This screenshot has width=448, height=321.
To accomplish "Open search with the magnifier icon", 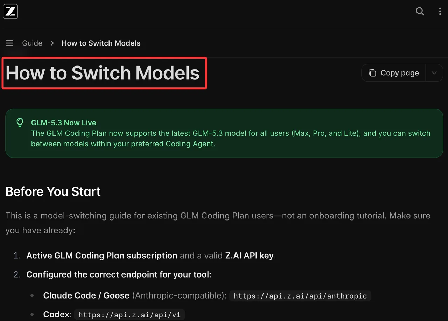I will tap(420, 11).
